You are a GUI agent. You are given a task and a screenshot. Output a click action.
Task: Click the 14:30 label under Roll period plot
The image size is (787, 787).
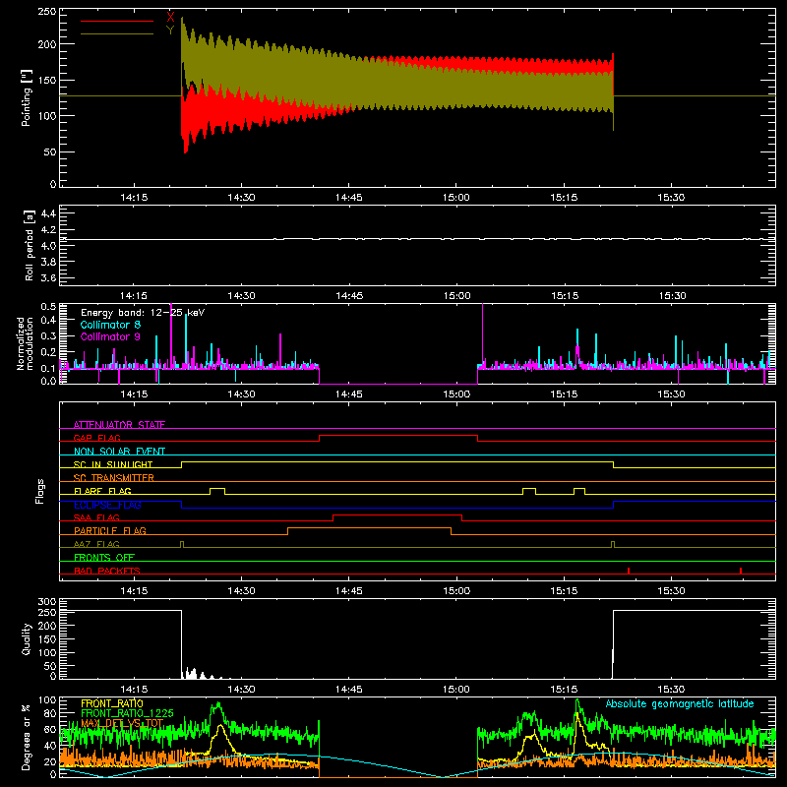click(241, 296)
